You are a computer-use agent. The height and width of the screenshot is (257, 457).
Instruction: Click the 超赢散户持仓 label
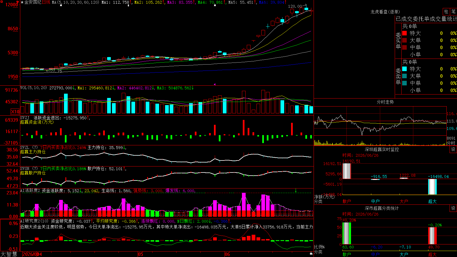click(33, 173)
